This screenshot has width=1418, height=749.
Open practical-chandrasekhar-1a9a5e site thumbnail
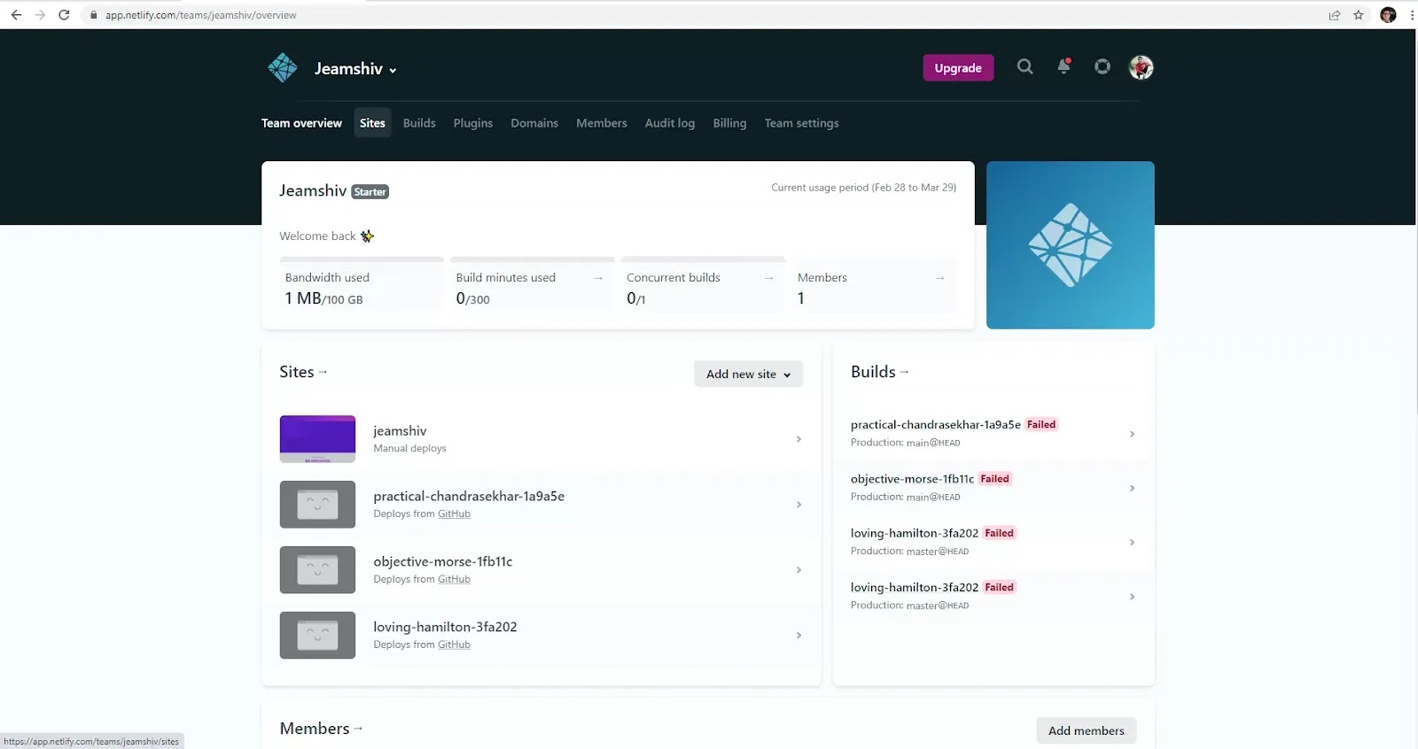click(x=317, y=505)
